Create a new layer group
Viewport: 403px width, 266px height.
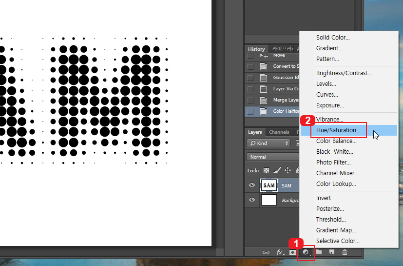[x=319, y=252]
